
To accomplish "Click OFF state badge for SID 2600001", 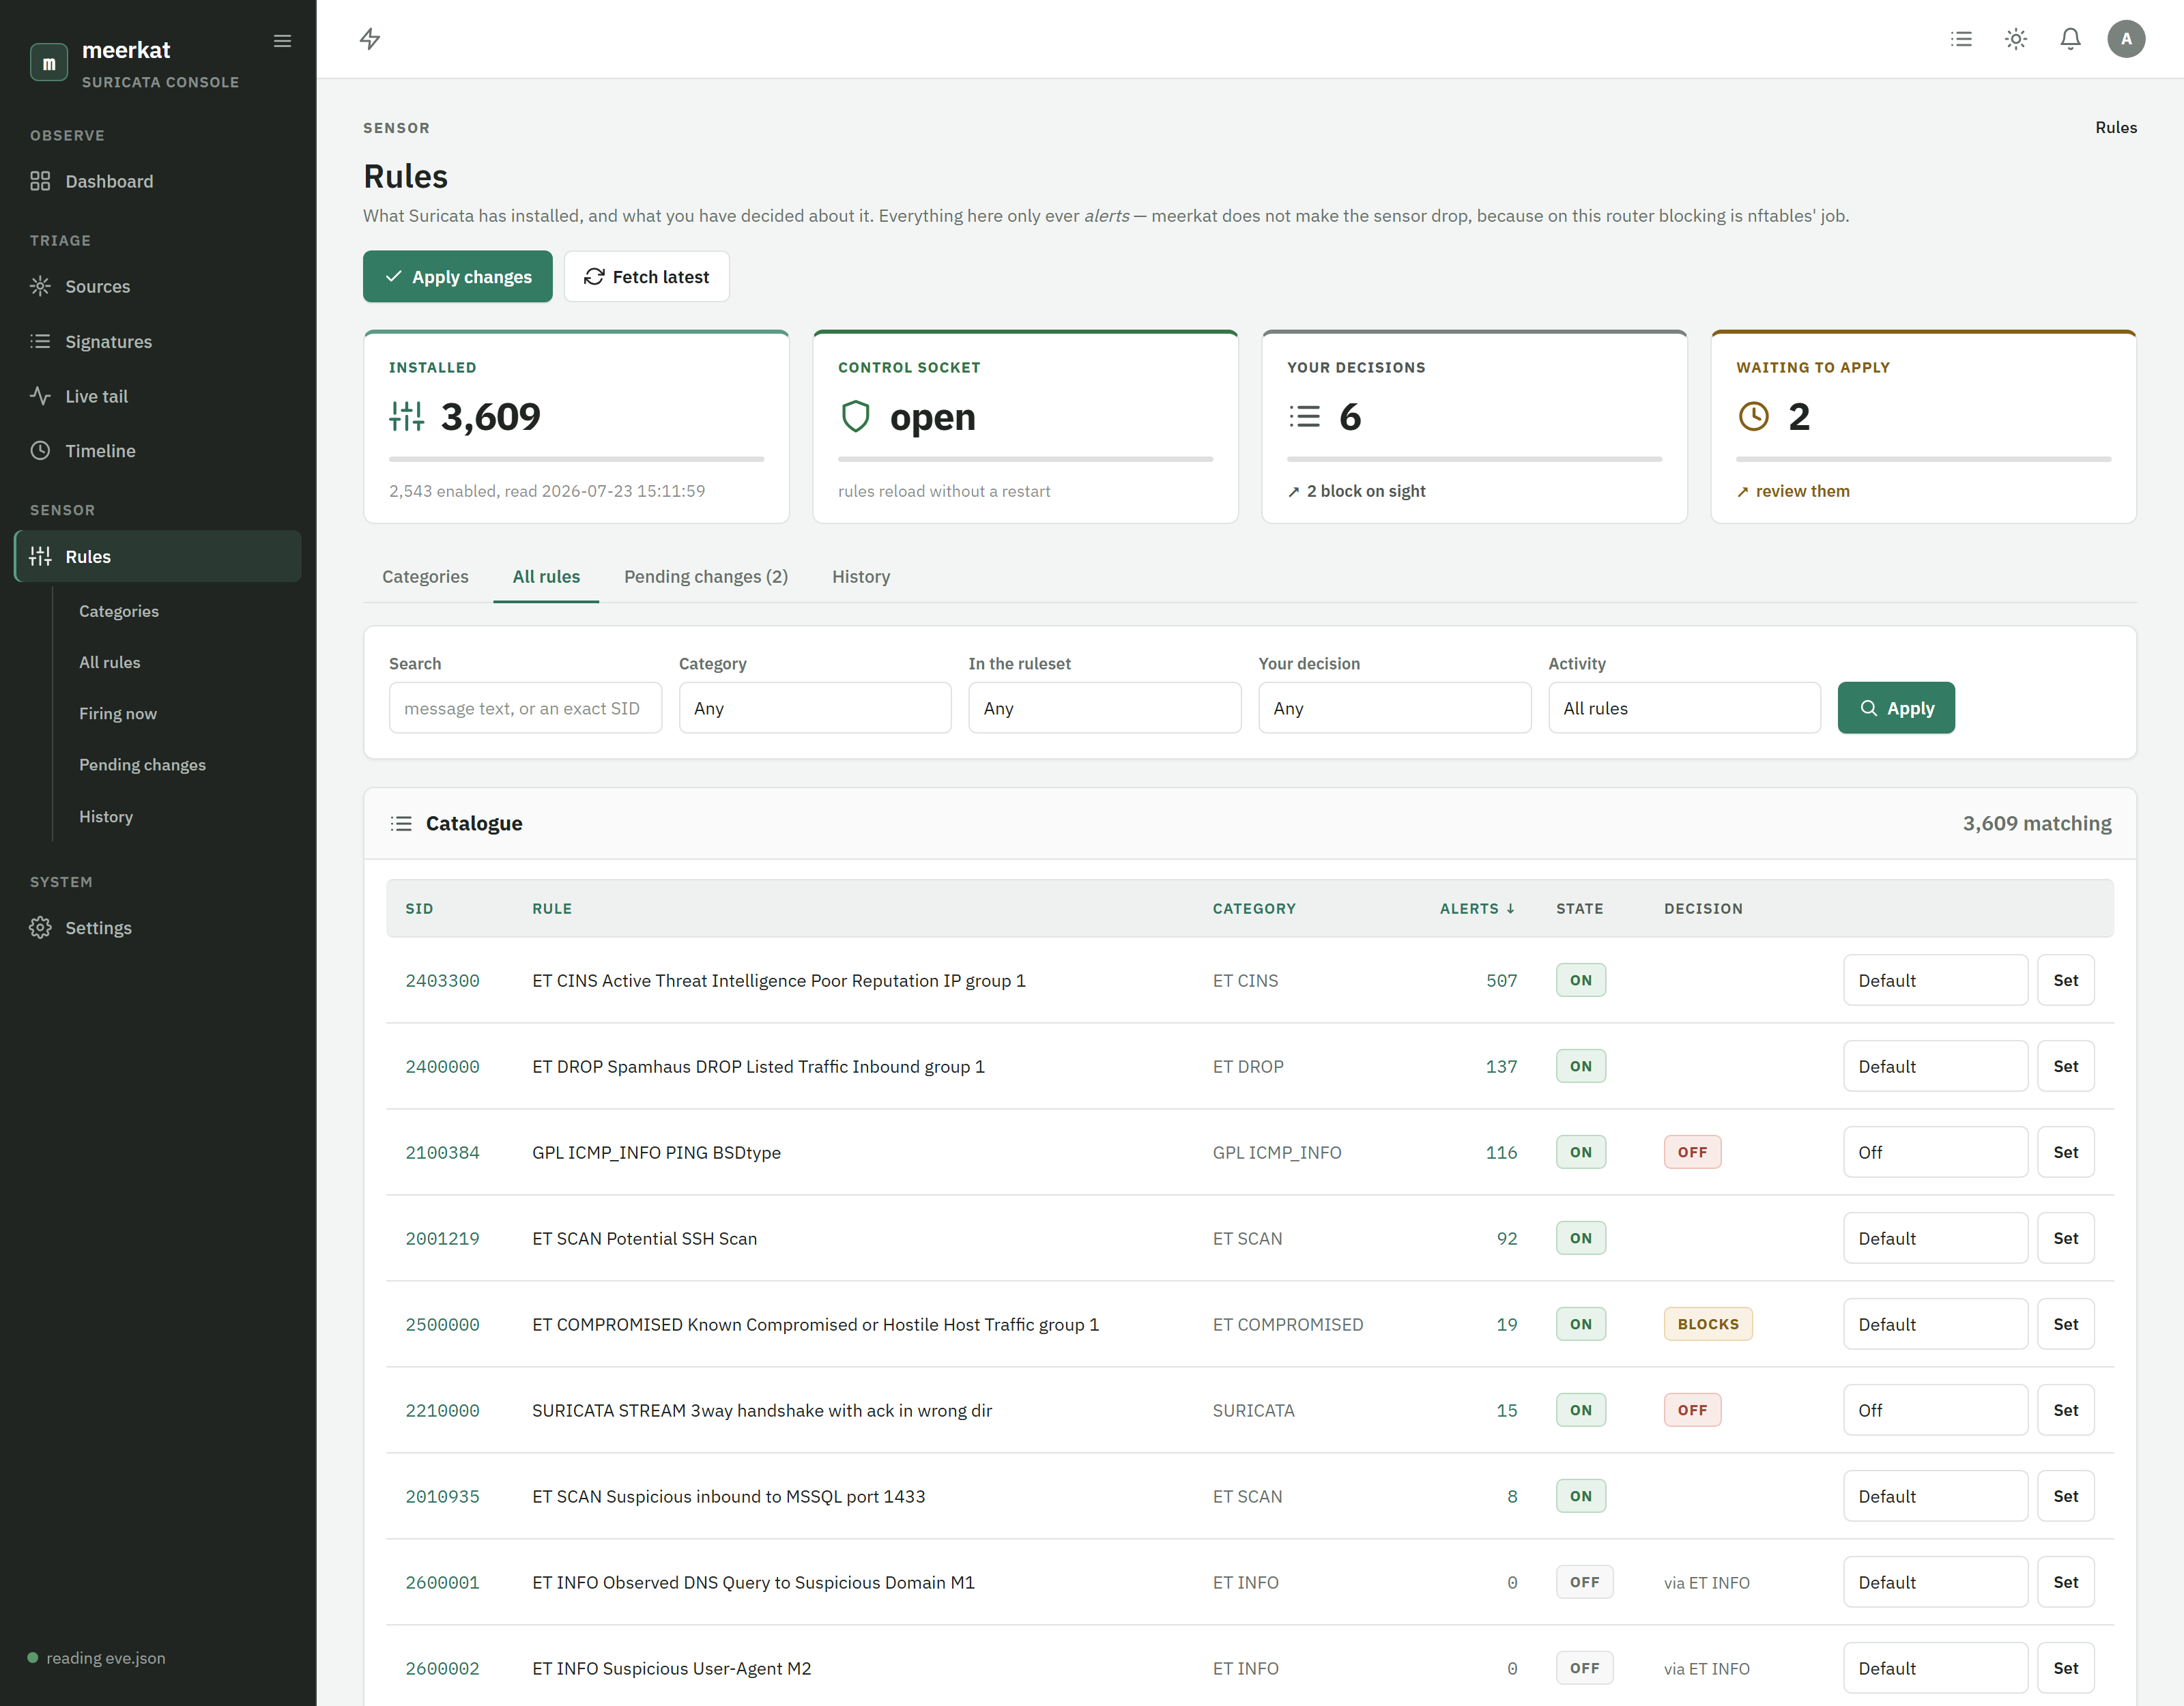I will pyautogui.click(x=1584, y=1582).
